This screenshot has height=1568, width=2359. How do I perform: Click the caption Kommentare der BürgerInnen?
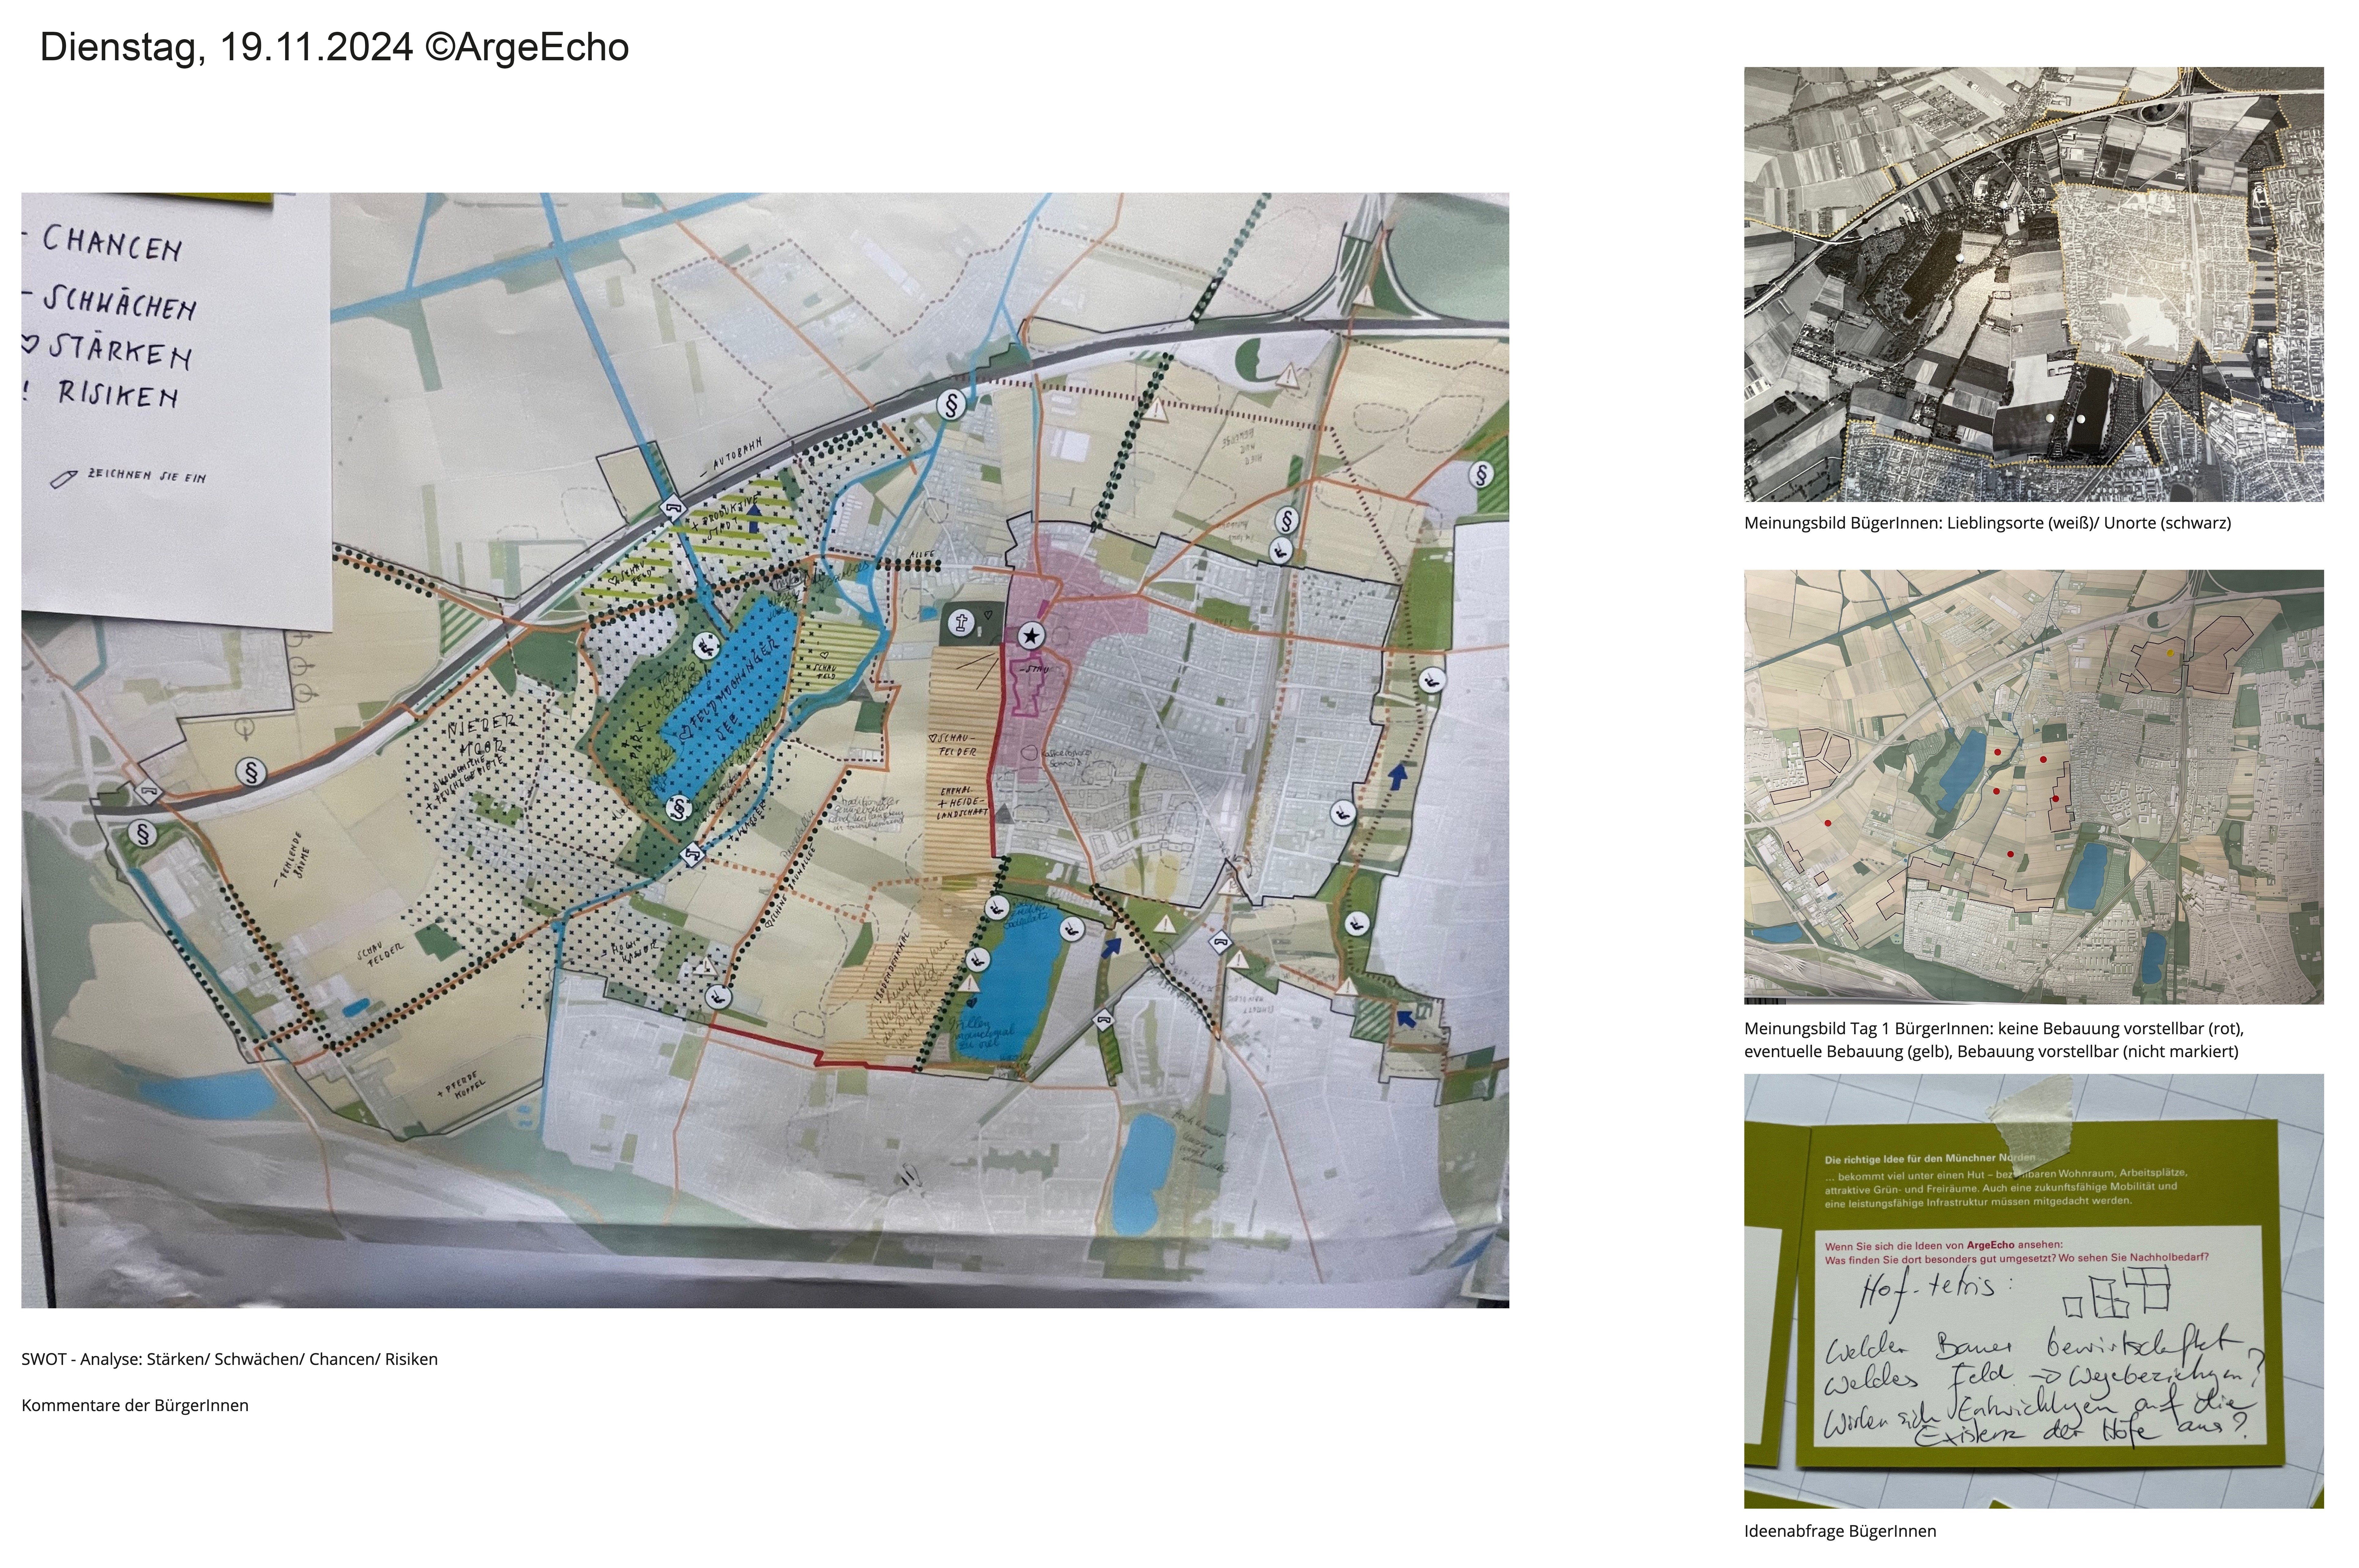coord(135,1405)
